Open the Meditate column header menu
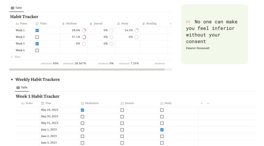Screen dimensions: 264x146 [71, 24]
